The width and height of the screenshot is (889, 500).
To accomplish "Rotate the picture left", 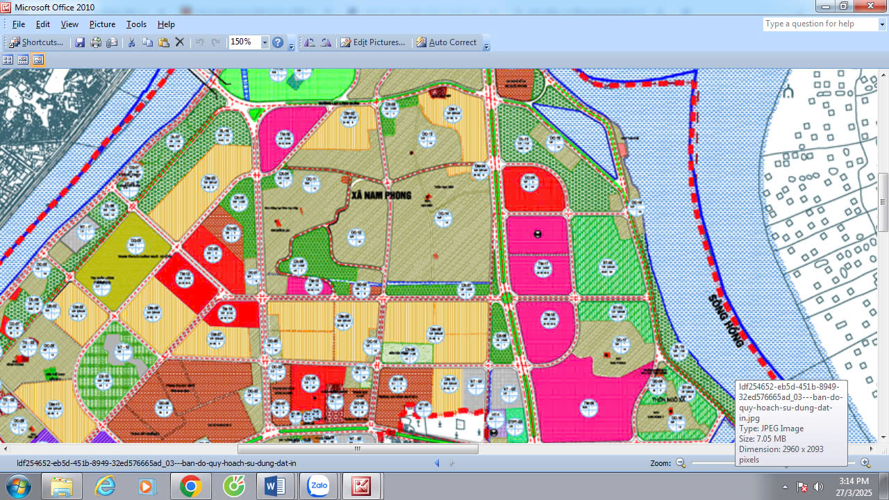I will [x=310, y=42].
